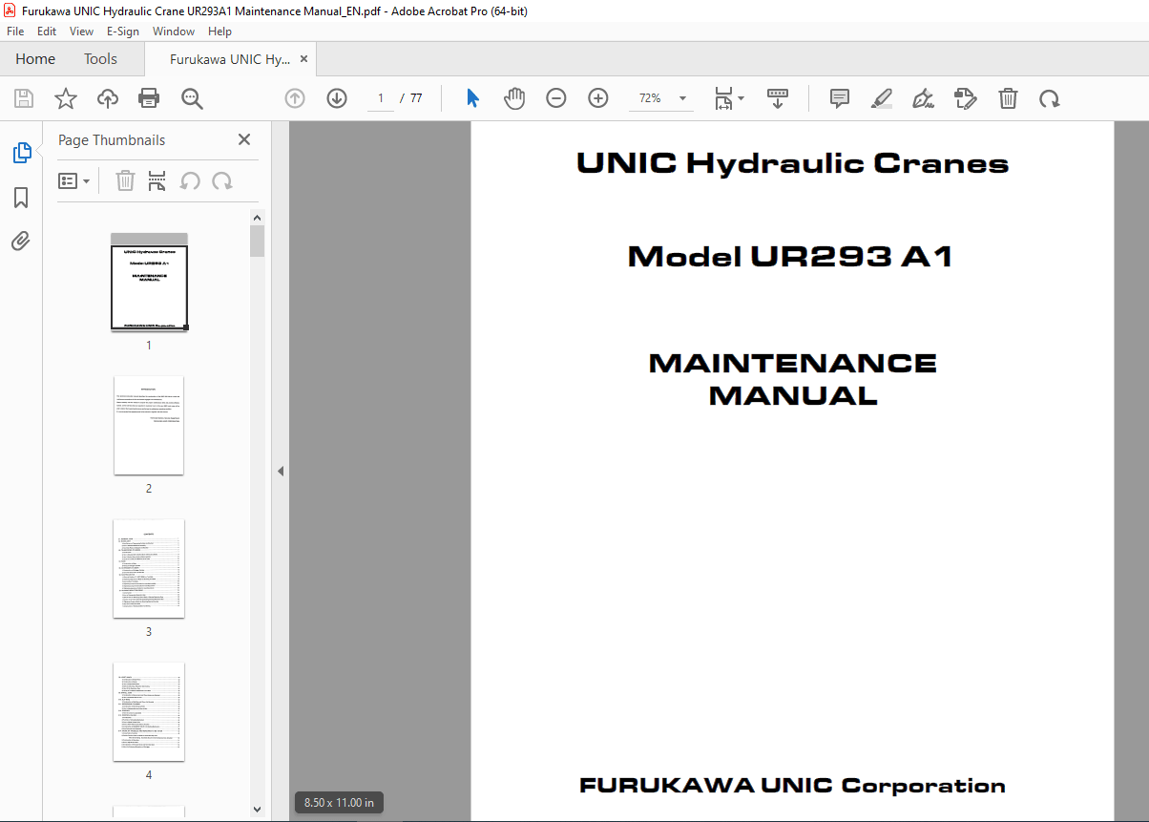Viewport: 1149px width, 822px height.
Task: Add document to favorites with star
Action: [65, 98]
